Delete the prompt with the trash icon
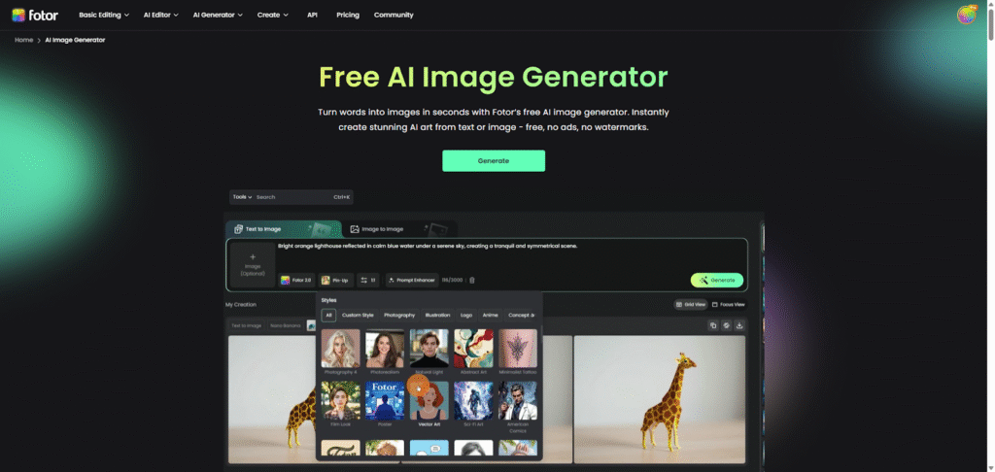Image resolution: width=995 pixels, height=472 pixels. coord(472,280)
